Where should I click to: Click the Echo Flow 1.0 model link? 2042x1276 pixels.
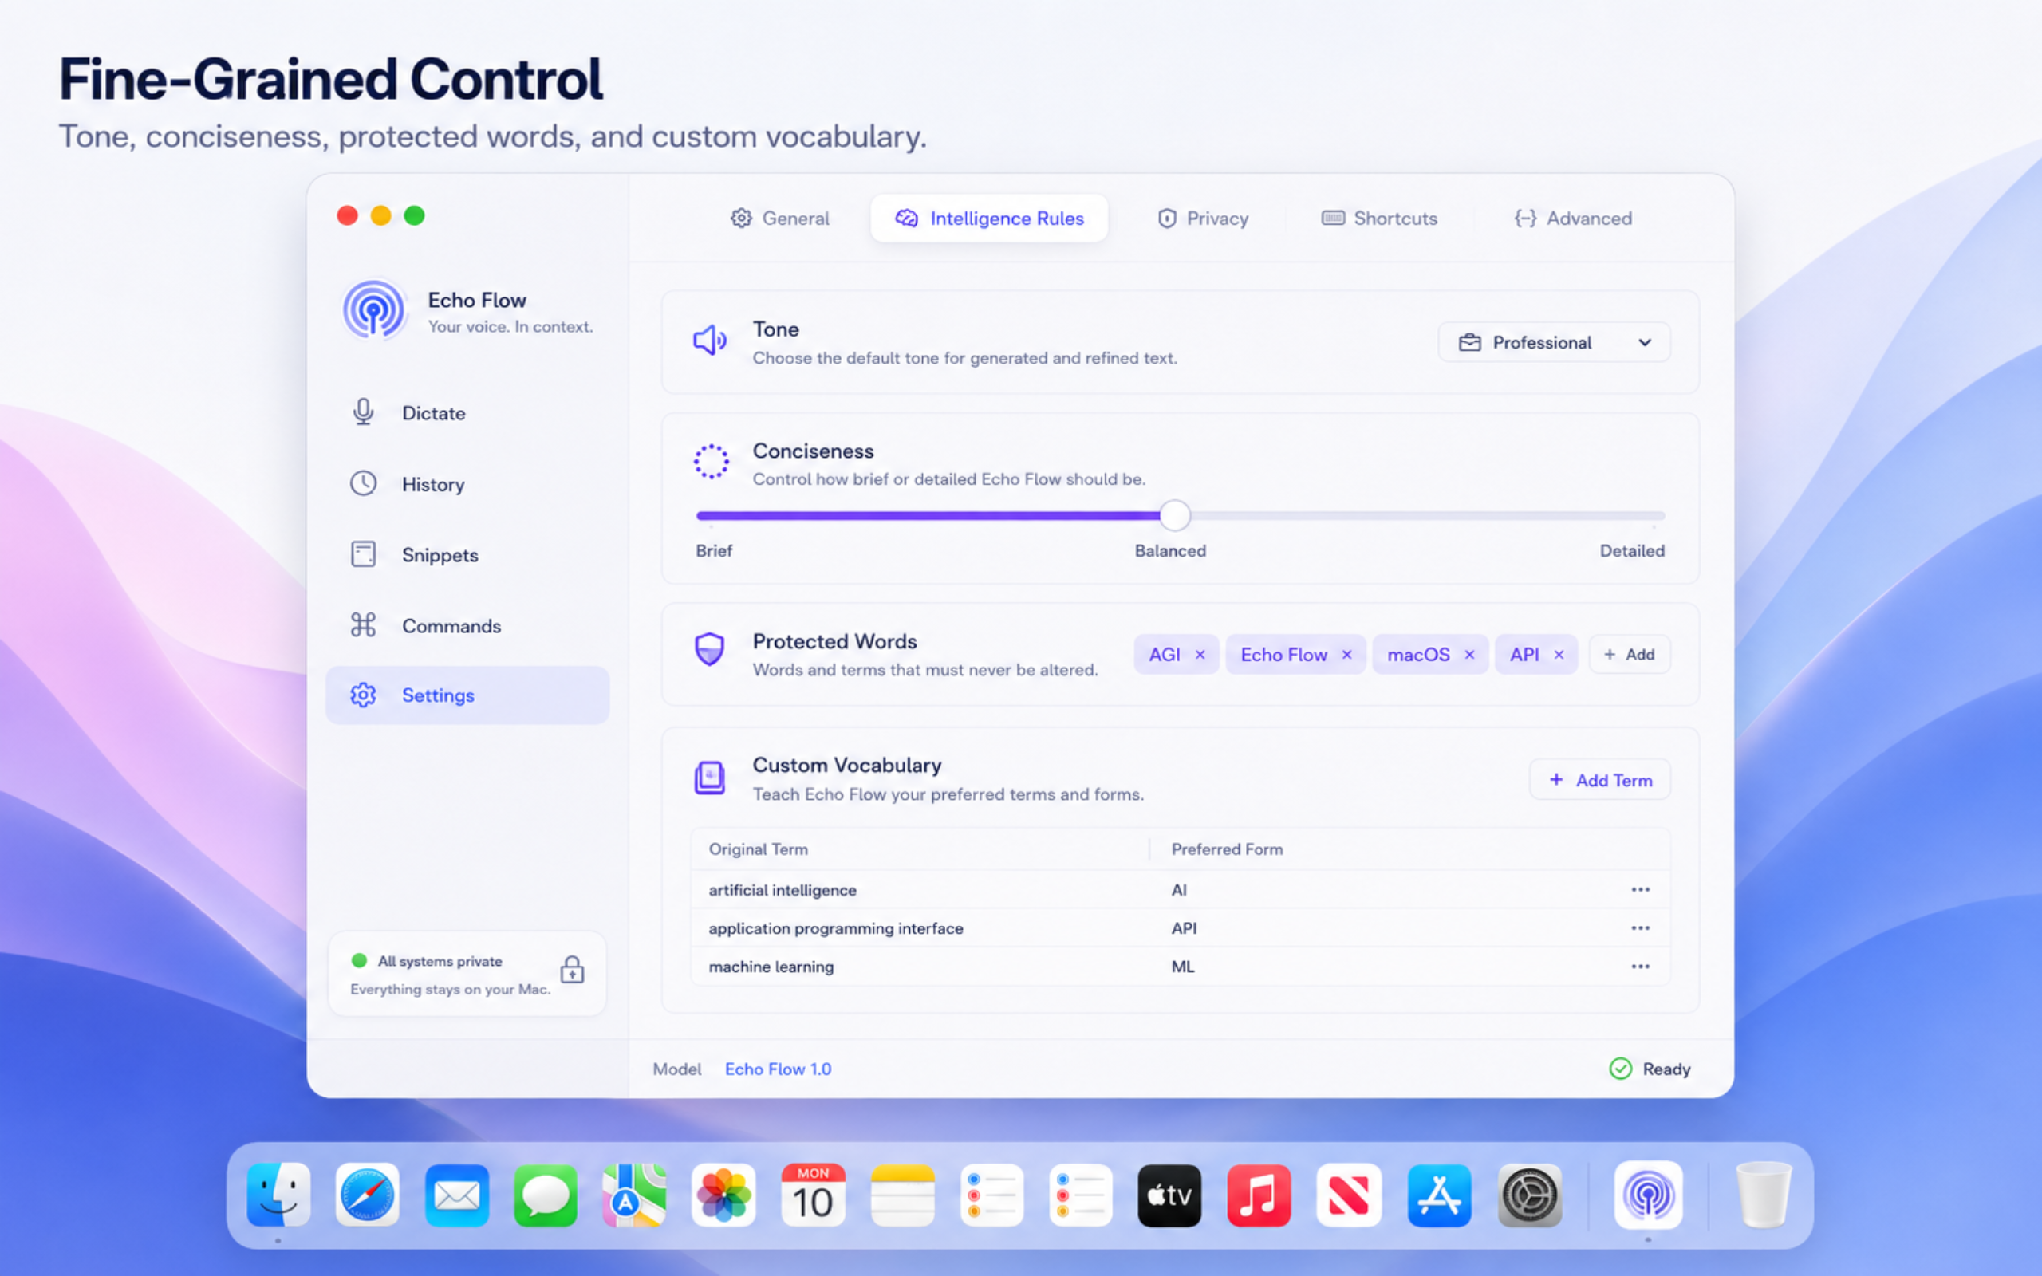pyautogui.click(x=778, y=1069)
